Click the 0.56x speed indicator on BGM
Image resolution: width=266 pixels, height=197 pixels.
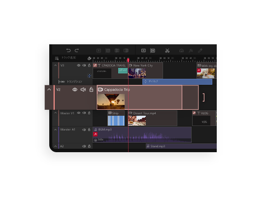click(99, 140)
